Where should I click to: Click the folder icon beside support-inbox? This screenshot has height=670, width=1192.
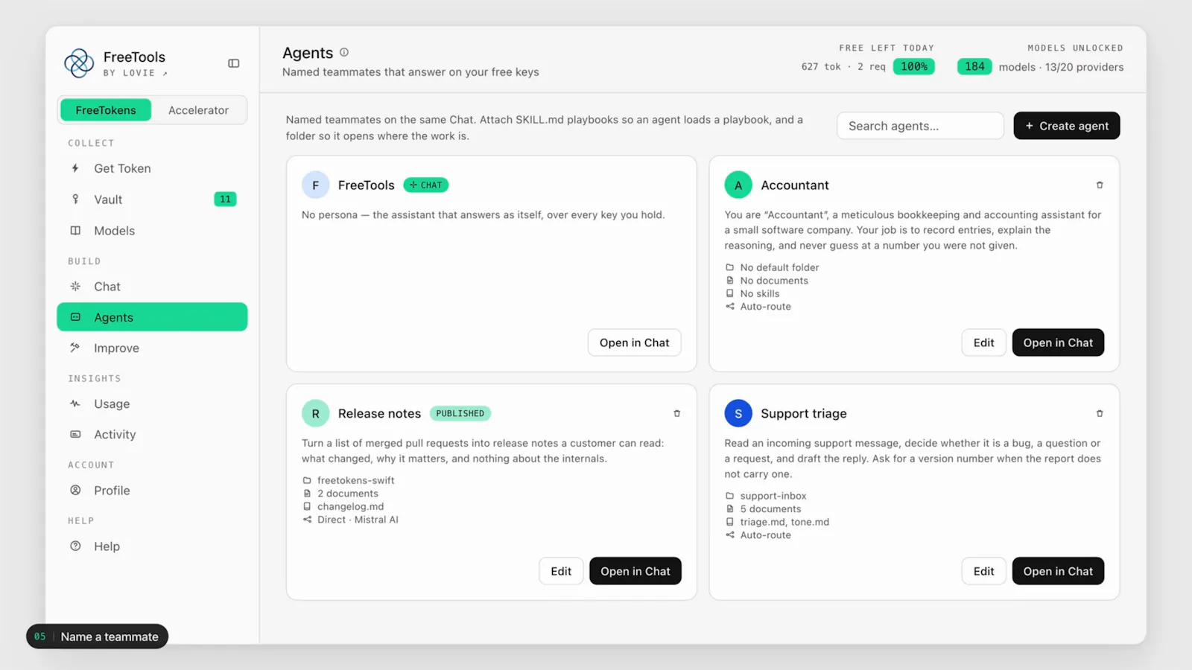(x=730, y=496)
